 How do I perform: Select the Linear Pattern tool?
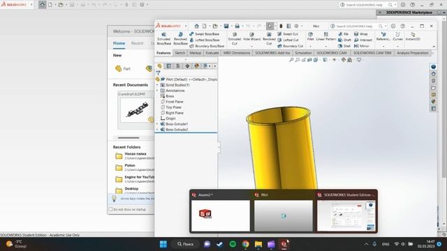tap(326, 37)
